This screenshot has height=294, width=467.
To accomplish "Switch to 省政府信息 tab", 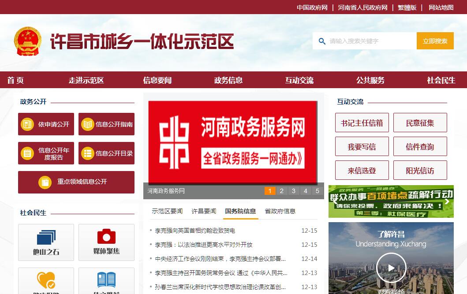I will [x=280, y=211].
